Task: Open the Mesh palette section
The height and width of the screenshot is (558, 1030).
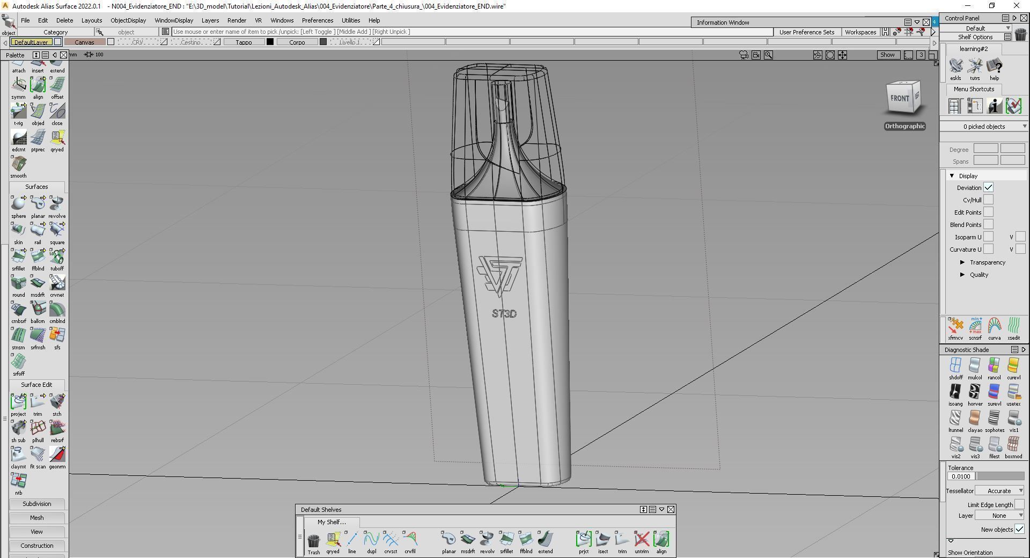Action: (37, 518)
